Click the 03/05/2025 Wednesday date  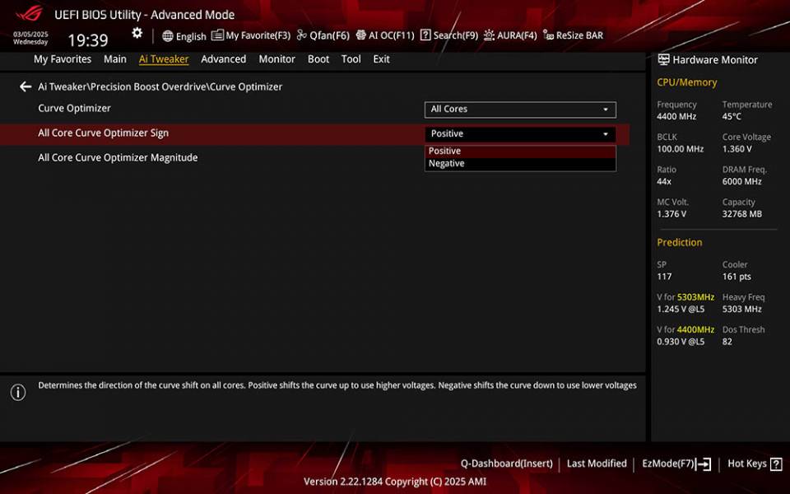click(30, 39)
